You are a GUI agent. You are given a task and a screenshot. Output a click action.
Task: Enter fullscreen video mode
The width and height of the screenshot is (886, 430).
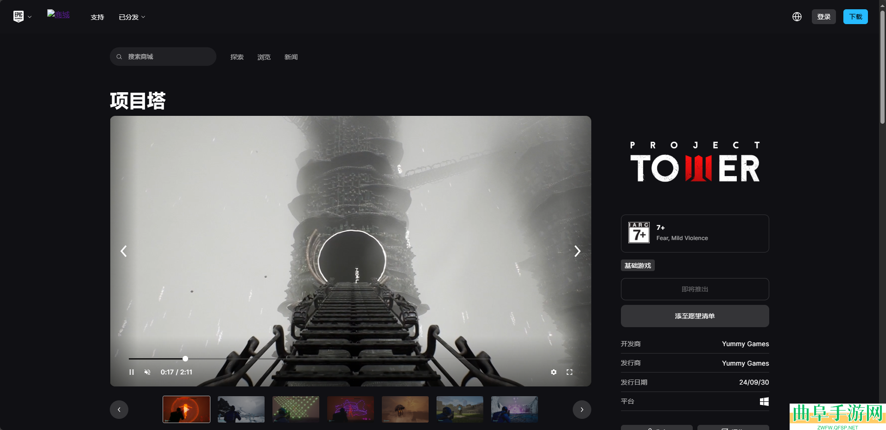[x=570, y=372]
